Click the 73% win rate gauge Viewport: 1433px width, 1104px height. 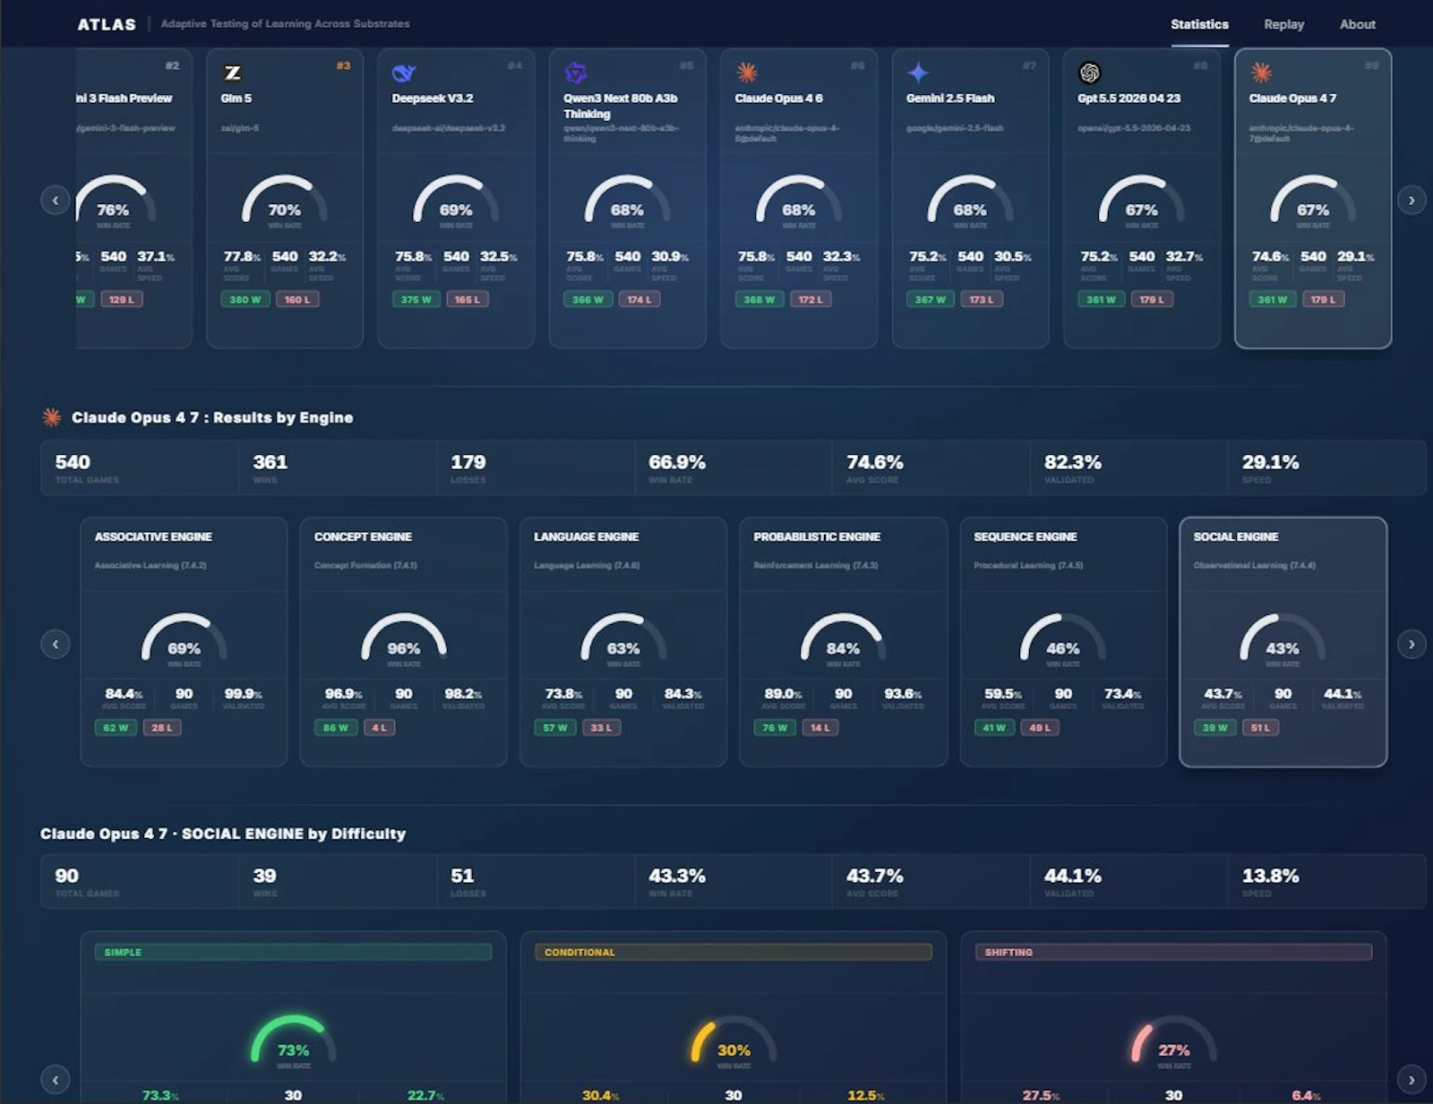tap(293, 1040)
